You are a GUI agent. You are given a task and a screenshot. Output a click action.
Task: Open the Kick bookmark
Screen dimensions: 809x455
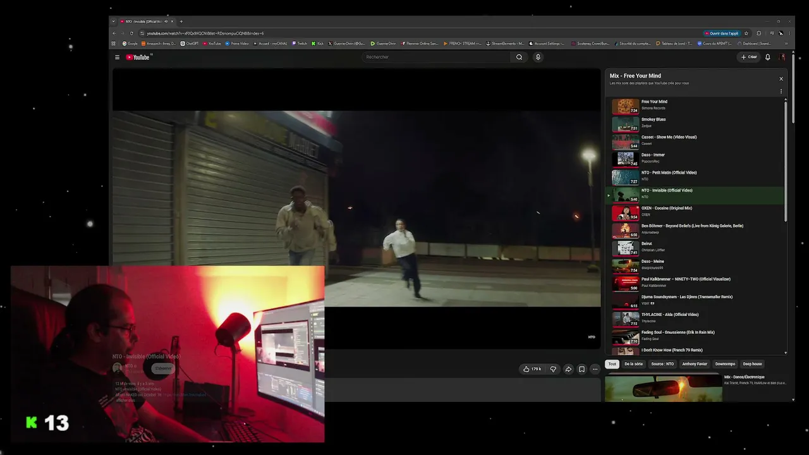click(x=318, y=44)
